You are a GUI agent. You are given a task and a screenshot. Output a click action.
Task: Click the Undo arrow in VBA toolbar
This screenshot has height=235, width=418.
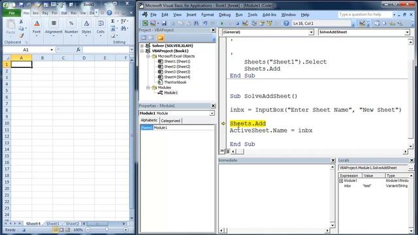tap(205, 23)
